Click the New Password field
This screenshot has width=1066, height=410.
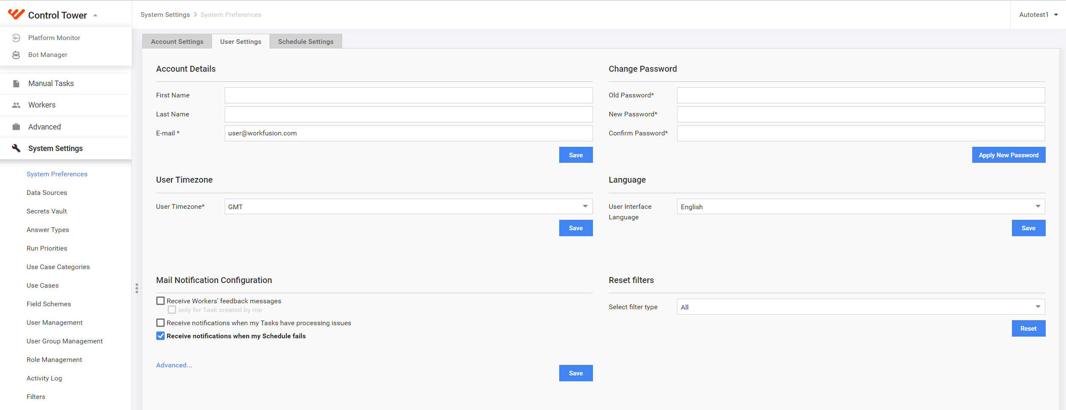[x=861, y=114]
